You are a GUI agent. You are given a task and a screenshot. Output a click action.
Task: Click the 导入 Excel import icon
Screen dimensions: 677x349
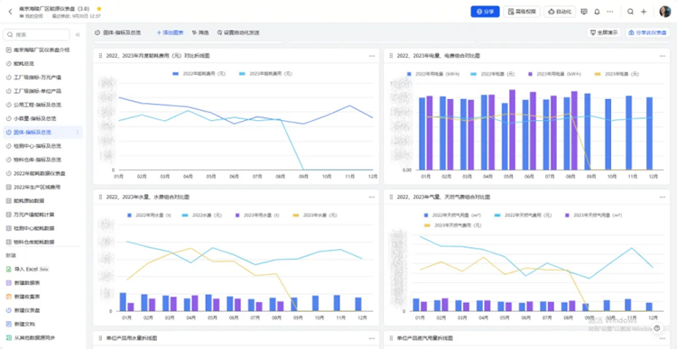(9, 270)
